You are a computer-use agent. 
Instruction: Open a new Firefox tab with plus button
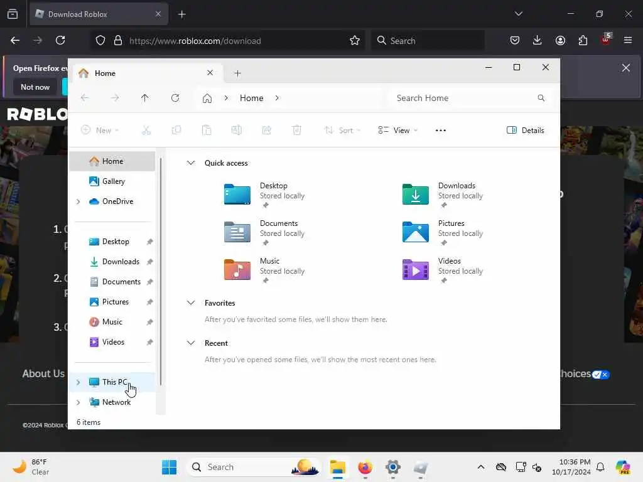[x=182, y=14]
